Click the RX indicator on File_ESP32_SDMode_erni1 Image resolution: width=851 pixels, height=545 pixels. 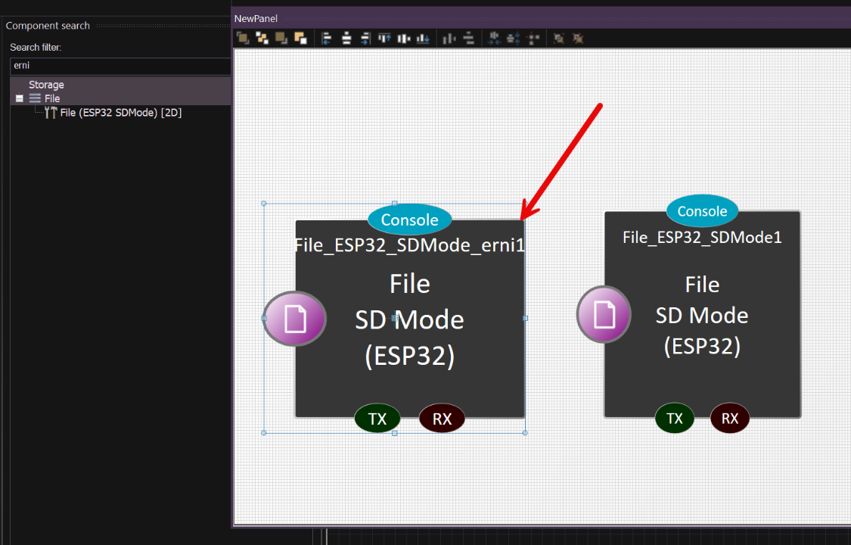(x=442, y=419)
